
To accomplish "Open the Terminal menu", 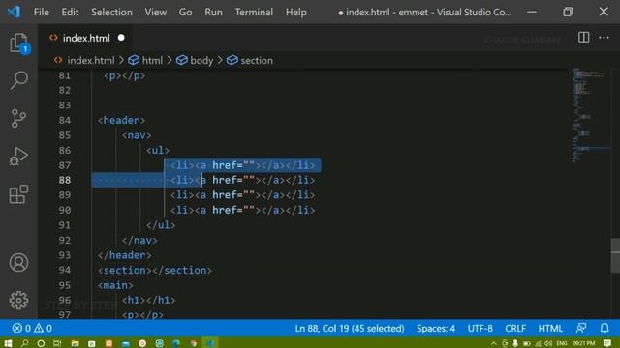I will (254, 13).
